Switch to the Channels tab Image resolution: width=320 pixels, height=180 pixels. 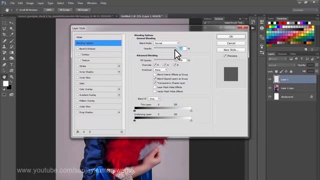click(282, 54)
